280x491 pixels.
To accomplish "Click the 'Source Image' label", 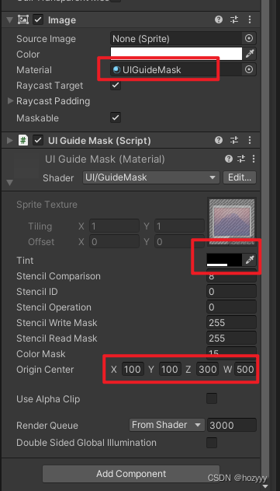I will point(46,38).
